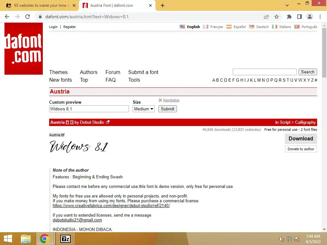
Task: Close the 65 websites tab
Action: pos(74,5)
